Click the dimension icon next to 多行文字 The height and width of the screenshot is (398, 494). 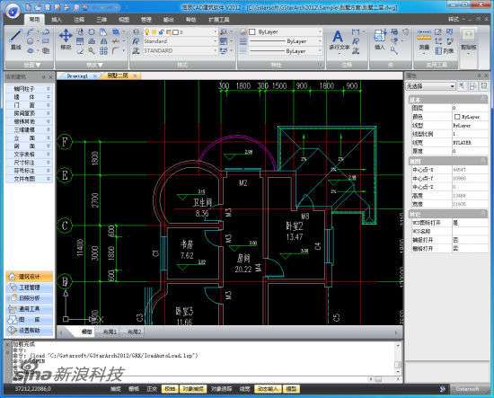(356, 31)
